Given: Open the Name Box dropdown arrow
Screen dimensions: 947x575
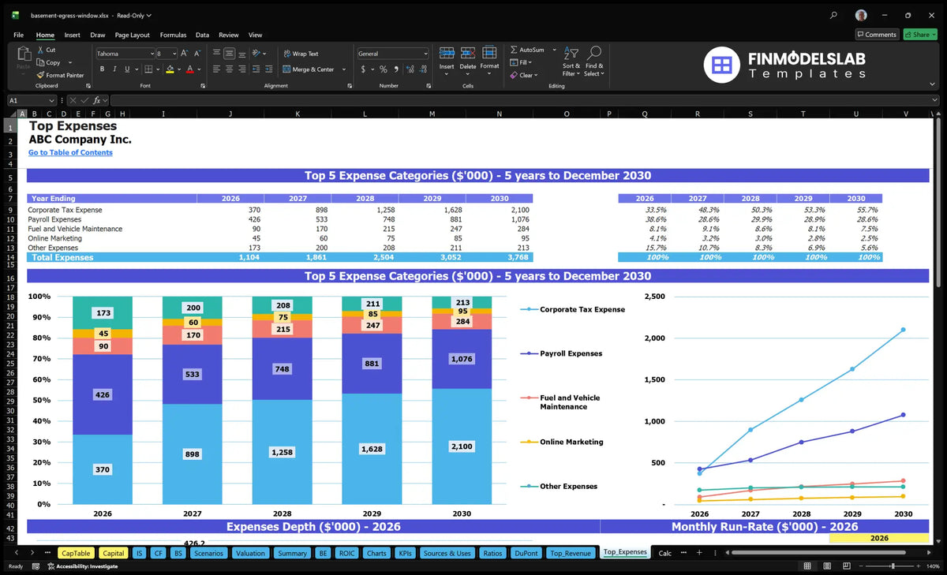Looking at the screenshot, I should [51, 100].
